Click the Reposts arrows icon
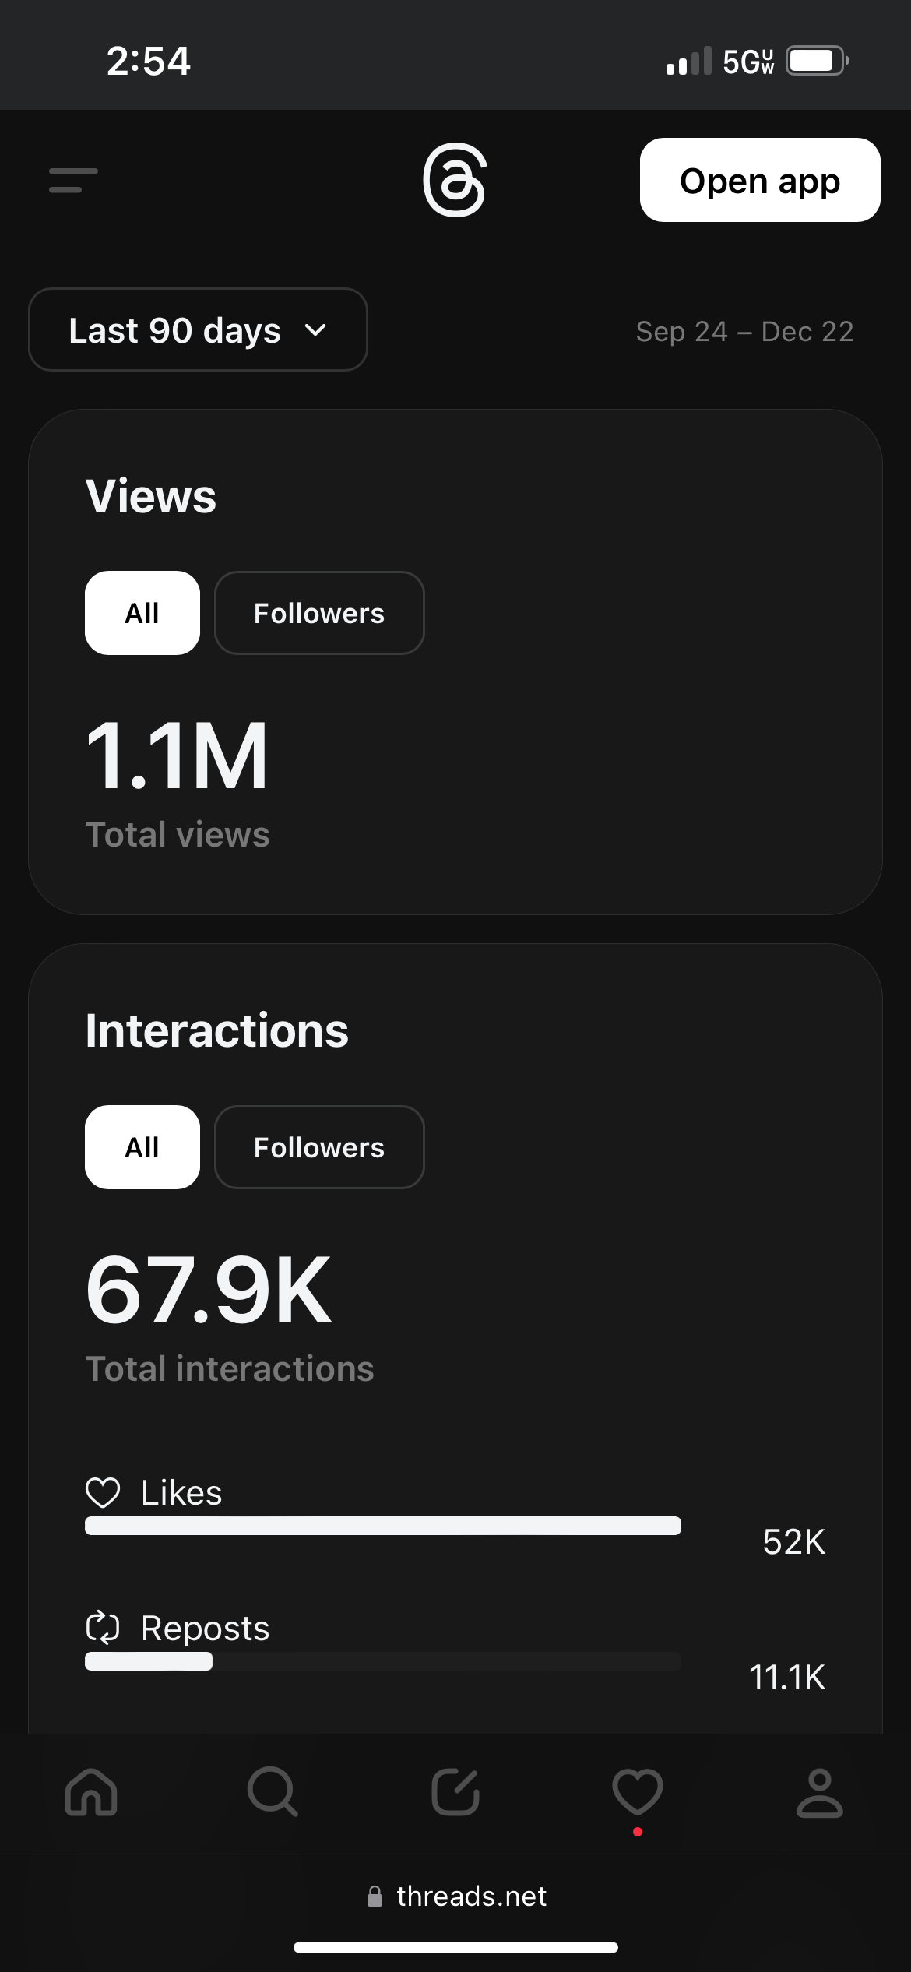911x1972 pixels. [x=103, y=1628]
